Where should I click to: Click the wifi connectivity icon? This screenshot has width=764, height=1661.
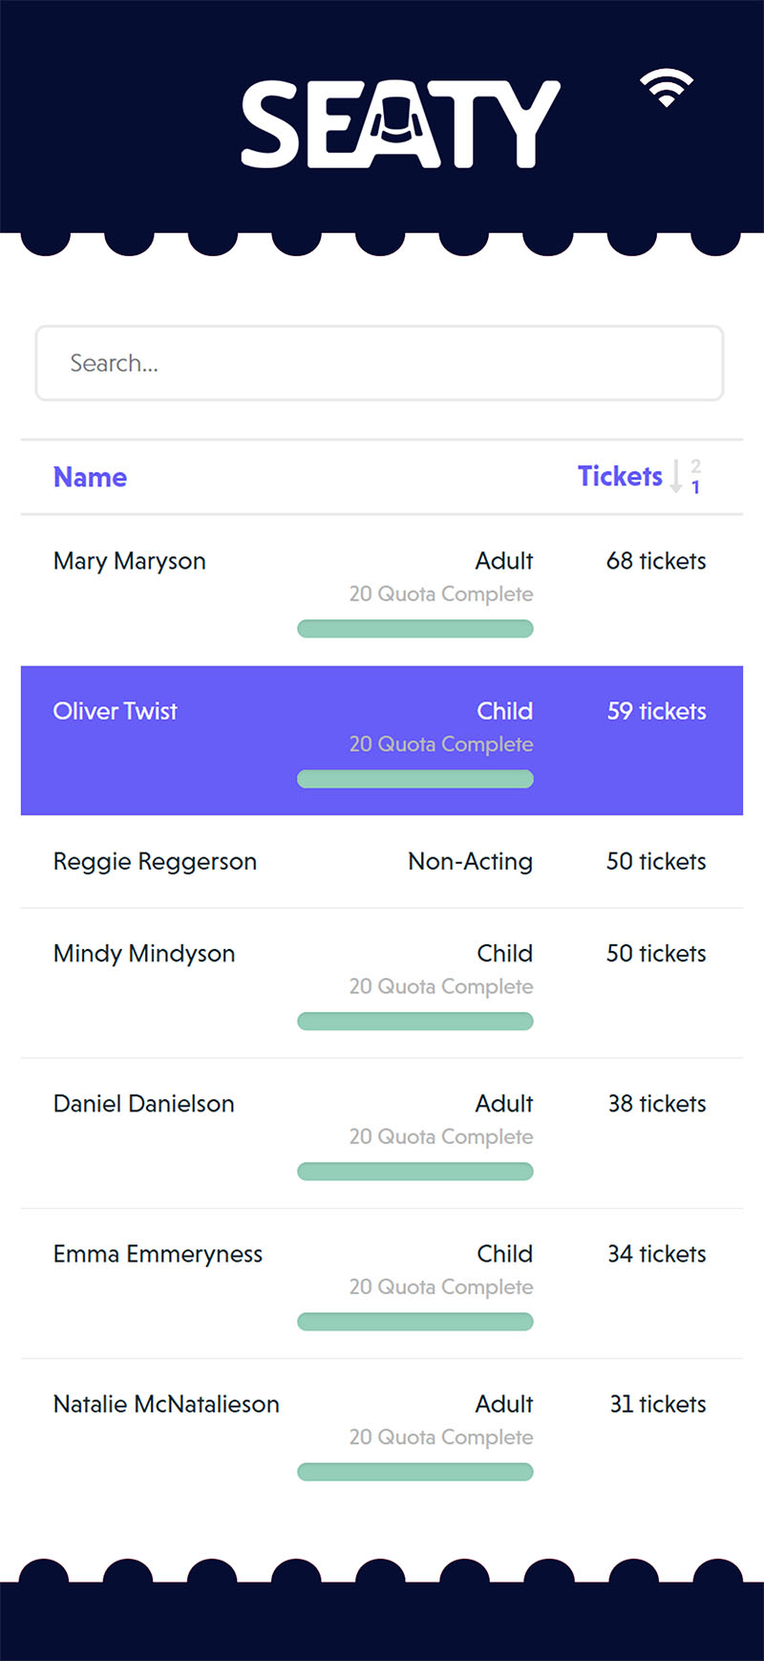[x=667, y=88]
